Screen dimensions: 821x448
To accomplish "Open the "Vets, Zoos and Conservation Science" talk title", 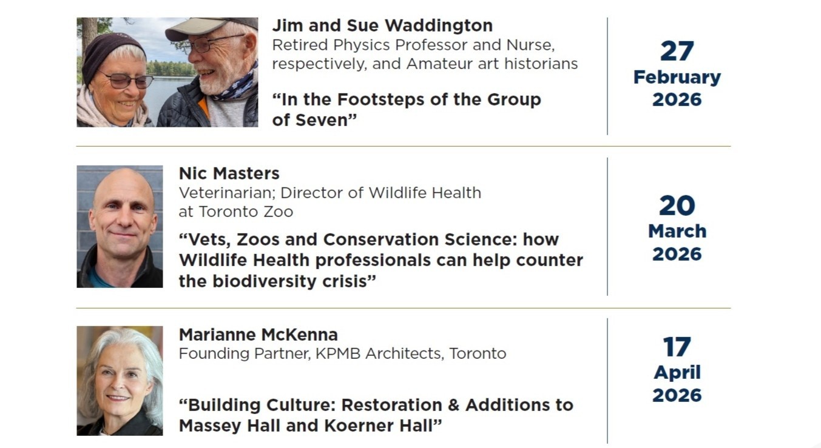I will click(x=380, y=261).
